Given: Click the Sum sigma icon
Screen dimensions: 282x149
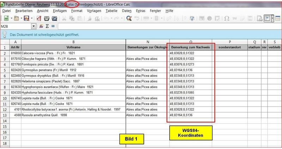Looking at the screenshot, I should click(47, 26).
